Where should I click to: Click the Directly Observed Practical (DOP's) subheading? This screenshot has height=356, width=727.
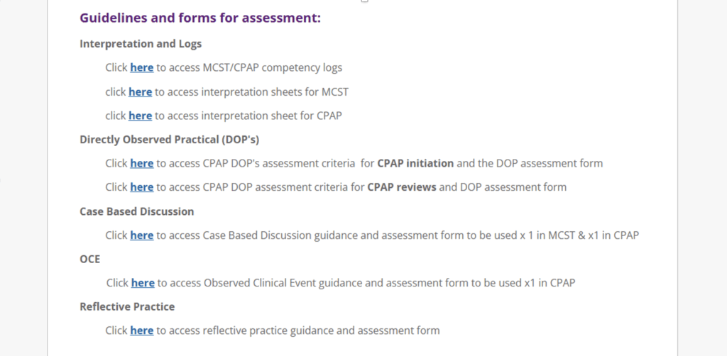(x=169, y=140)
